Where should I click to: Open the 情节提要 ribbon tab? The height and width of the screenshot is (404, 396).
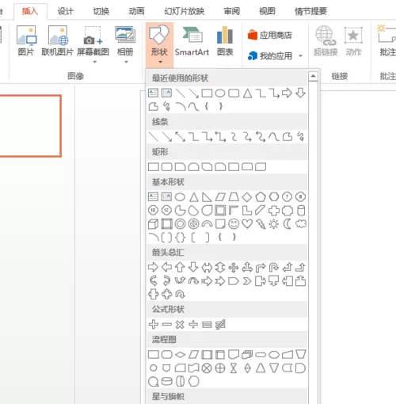tap(310, 11)
